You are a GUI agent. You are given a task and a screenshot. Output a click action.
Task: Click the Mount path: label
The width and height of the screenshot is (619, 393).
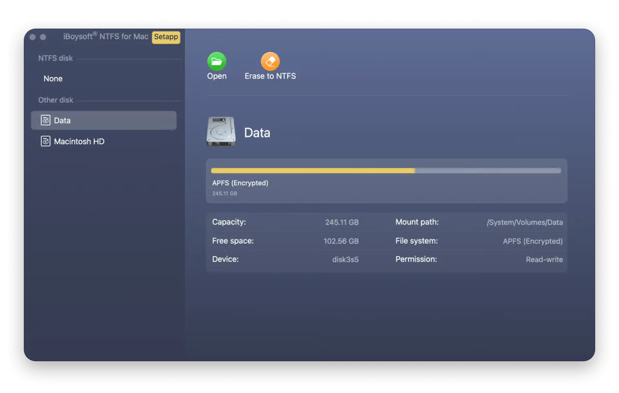417,222
